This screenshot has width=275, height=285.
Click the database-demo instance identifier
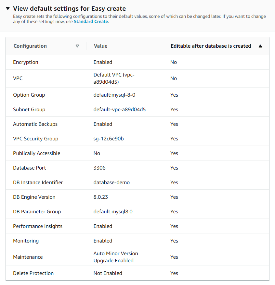click(111, 183)
